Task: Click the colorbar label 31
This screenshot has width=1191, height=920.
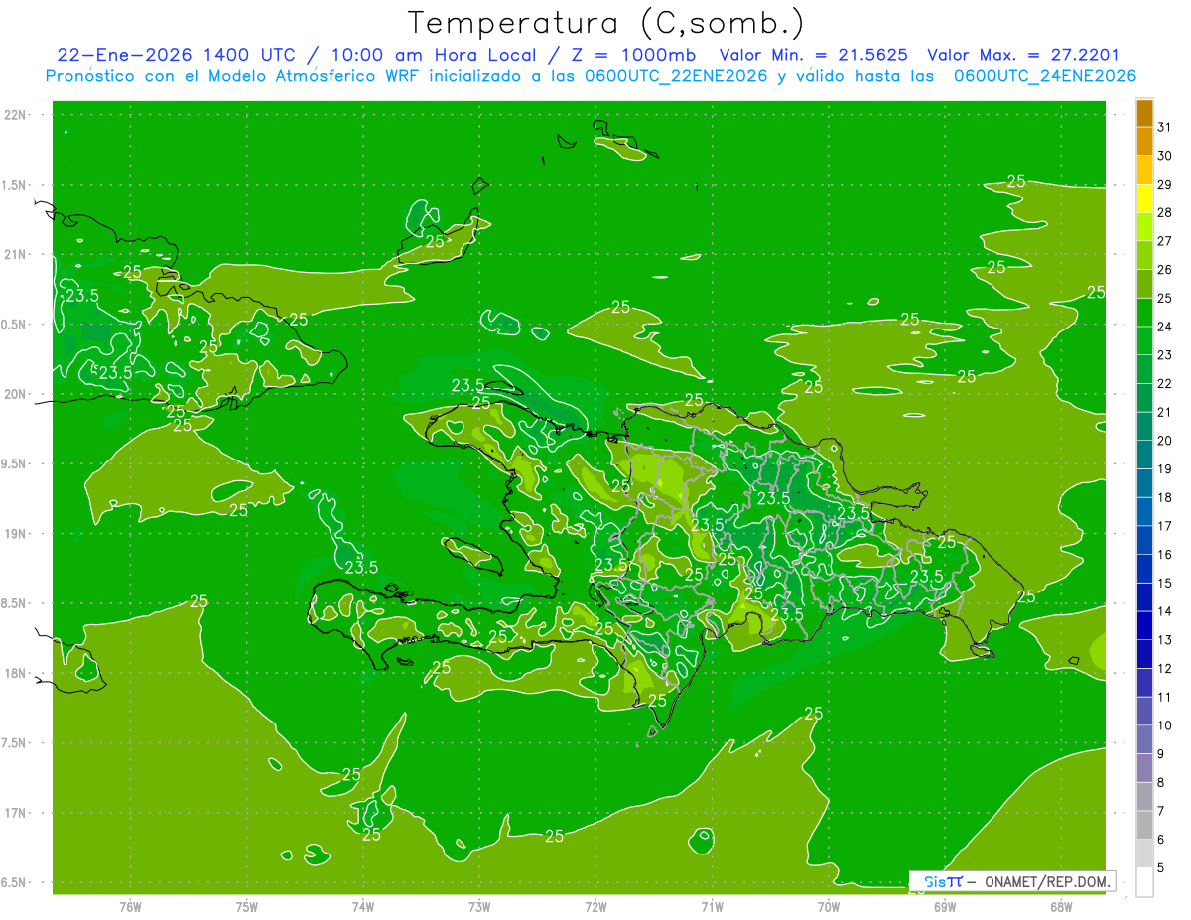Action: pos(1164,127)
